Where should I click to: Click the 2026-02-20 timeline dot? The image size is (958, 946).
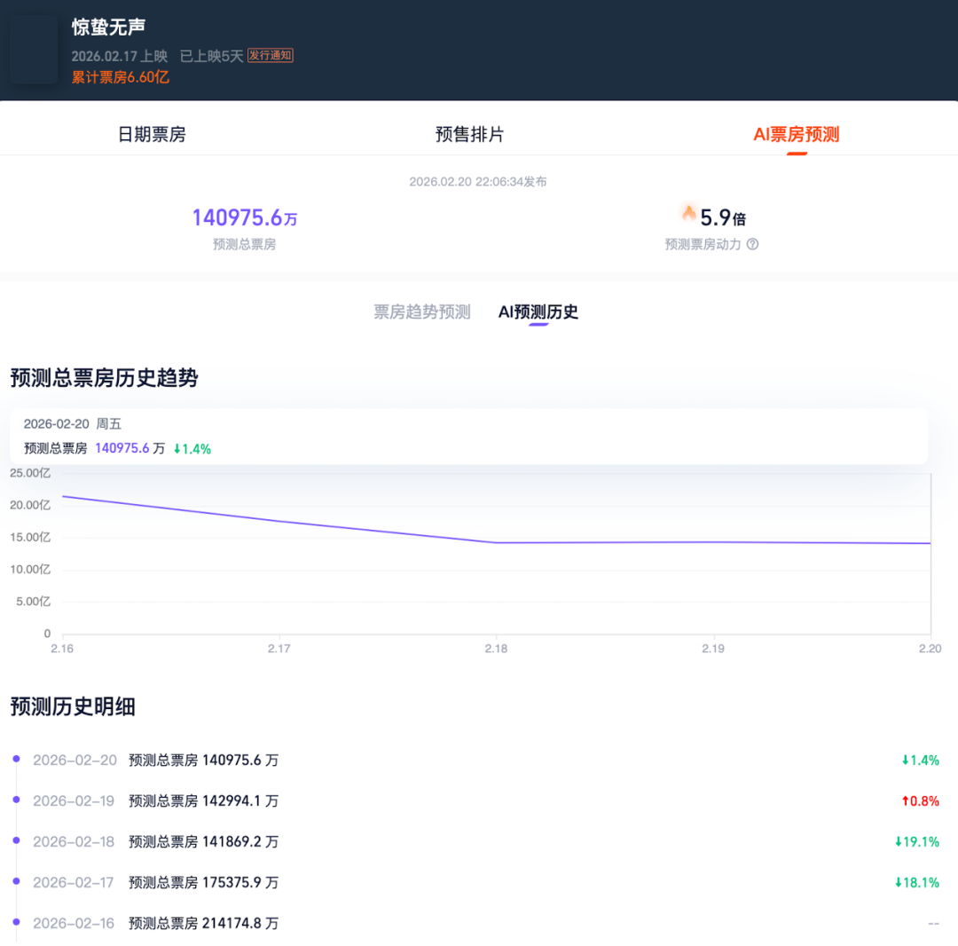point(16,759)
